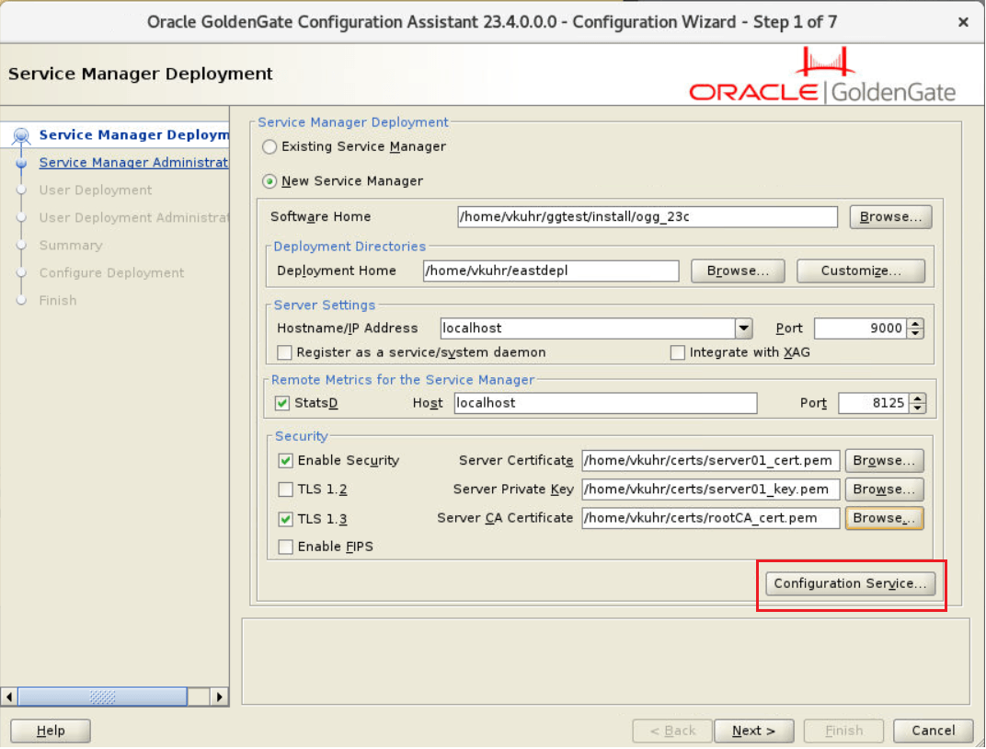Screen dimensions: 986x749
Task: Check 'Integrate with XAG'
Action: (678, 352)
